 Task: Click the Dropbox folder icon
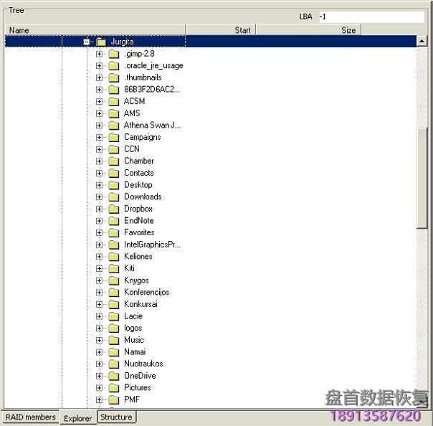click(113, 209)
